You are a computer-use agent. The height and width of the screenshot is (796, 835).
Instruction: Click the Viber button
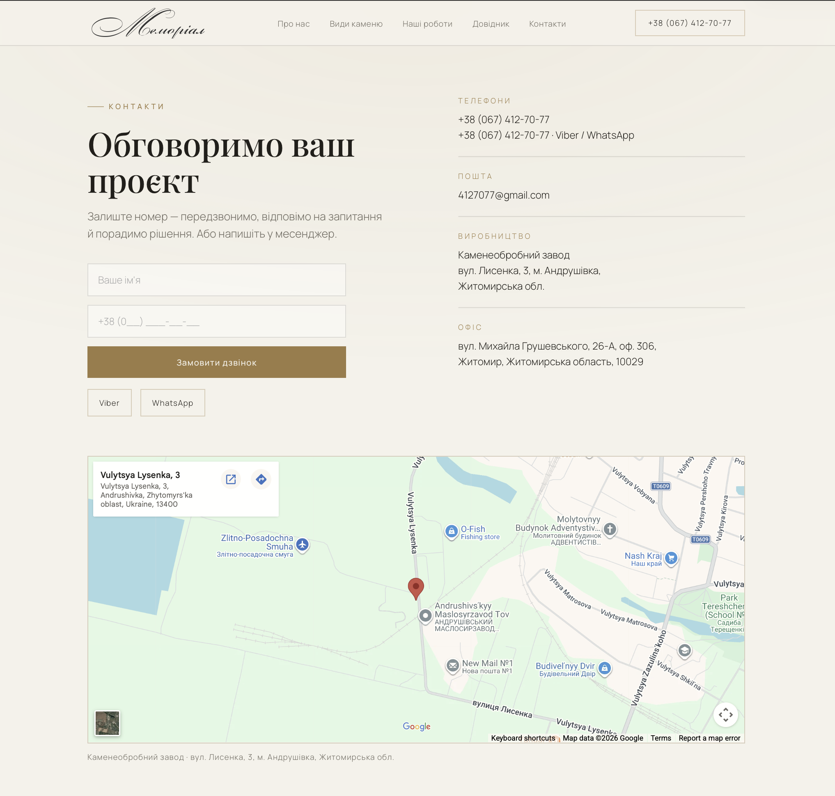(x=110, y=403)
